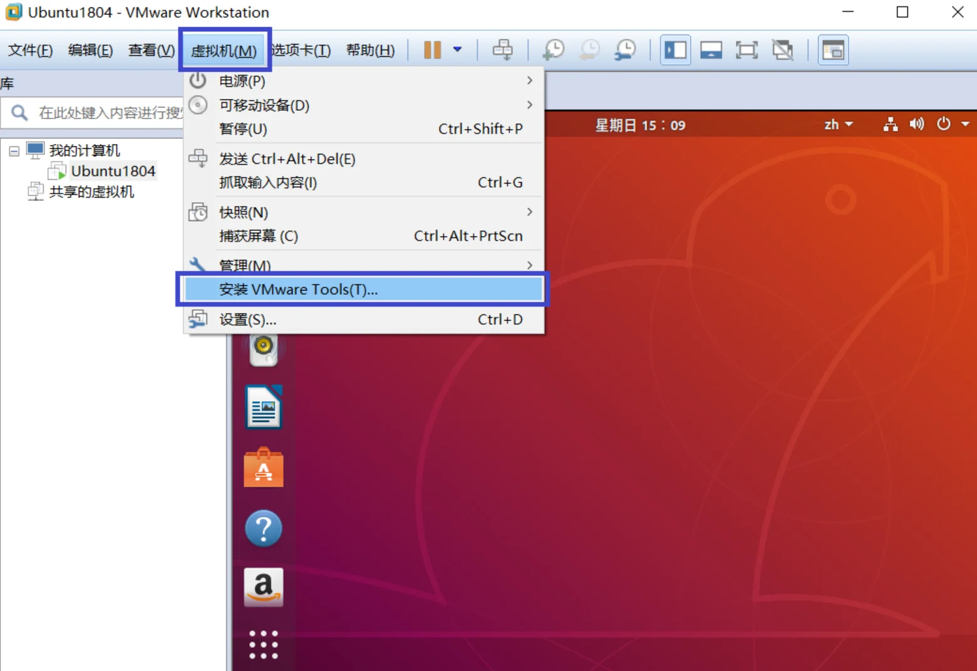
Task: Launch LibreOffice Writer from the dock
Action: [x=263, y=407]
